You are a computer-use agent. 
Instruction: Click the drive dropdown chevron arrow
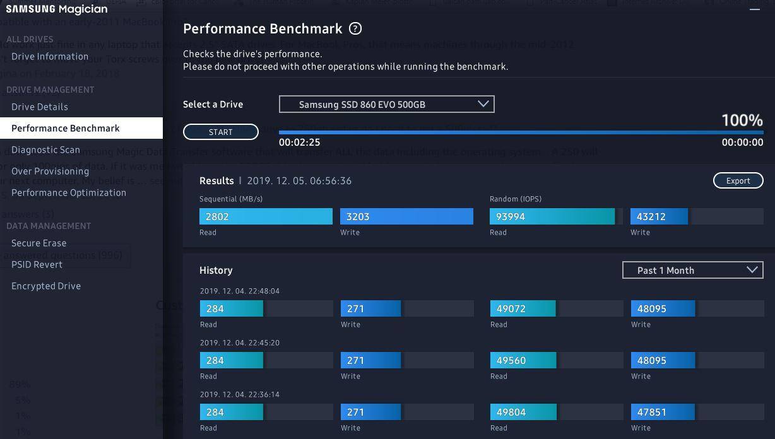(x=483, y=104)
